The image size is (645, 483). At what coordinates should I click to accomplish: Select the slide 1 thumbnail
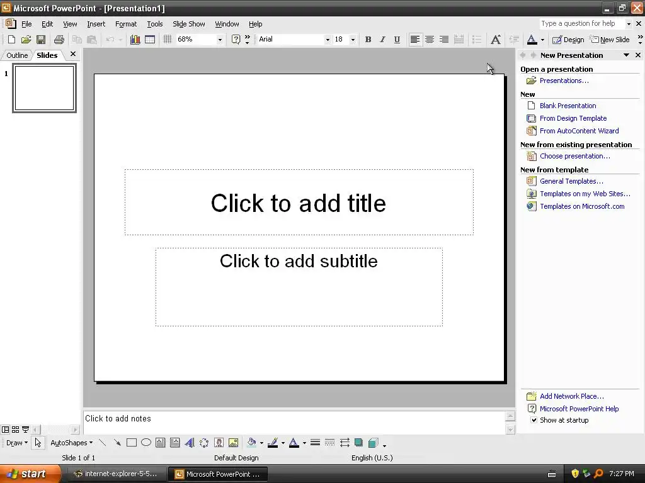(45, 88)
